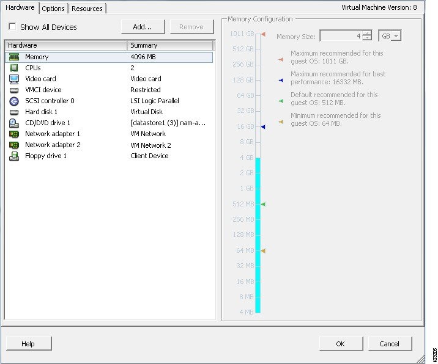Select the Network adapter 1 row

tap(109, 134)
